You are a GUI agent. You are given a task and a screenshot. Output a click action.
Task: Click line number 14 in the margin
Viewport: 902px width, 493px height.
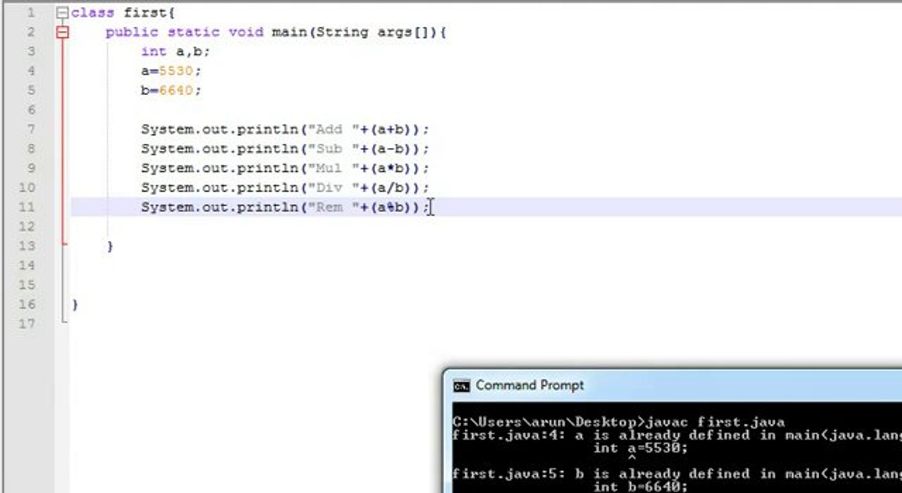pos(26,265)
